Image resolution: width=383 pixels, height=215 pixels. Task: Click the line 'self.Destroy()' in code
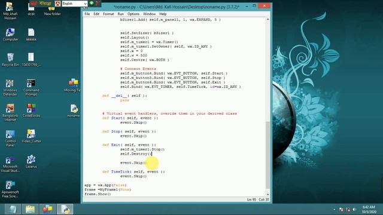coord(136,154)
